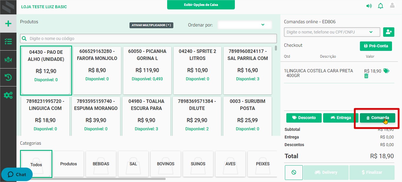Open the sales history sidebar icon

(8, 77)
